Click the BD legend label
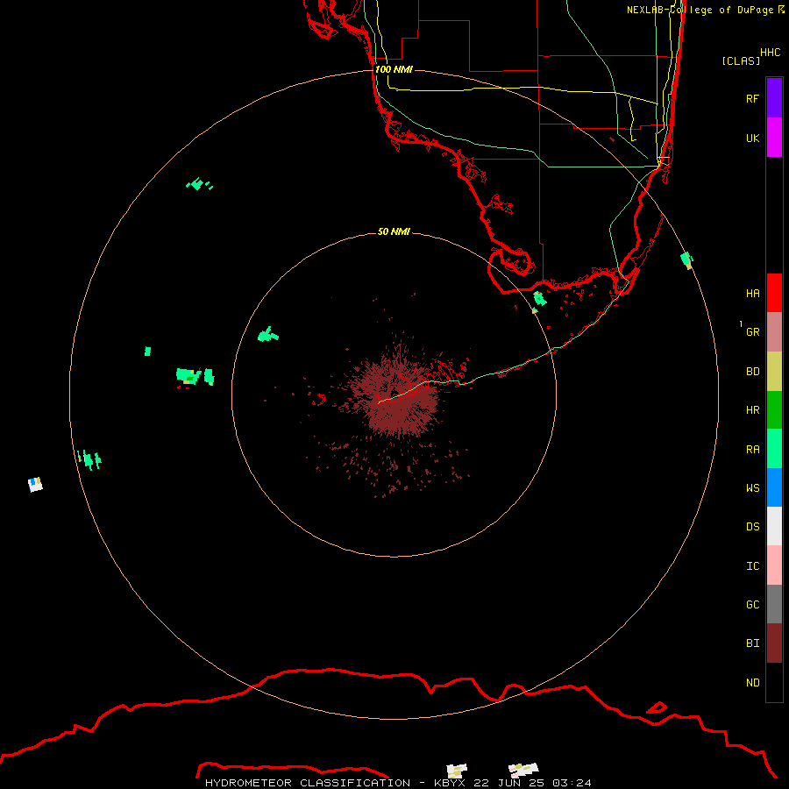Screen dimensions: 789x789 point(752,372)
